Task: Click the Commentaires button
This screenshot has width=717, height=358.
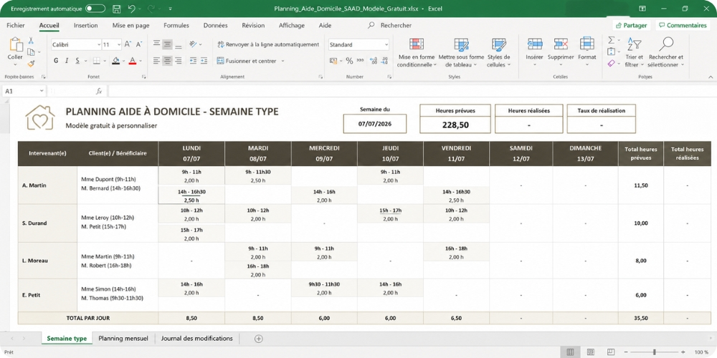Action: pos(683,26)
